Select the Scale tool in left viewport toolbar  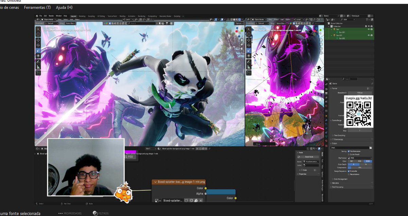[x=38, y=51]
